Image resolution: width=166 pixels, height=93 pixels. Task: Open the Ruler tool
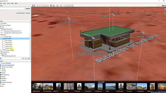click(x=61, y=5)
